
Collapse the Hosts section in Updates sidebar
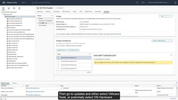52,16
